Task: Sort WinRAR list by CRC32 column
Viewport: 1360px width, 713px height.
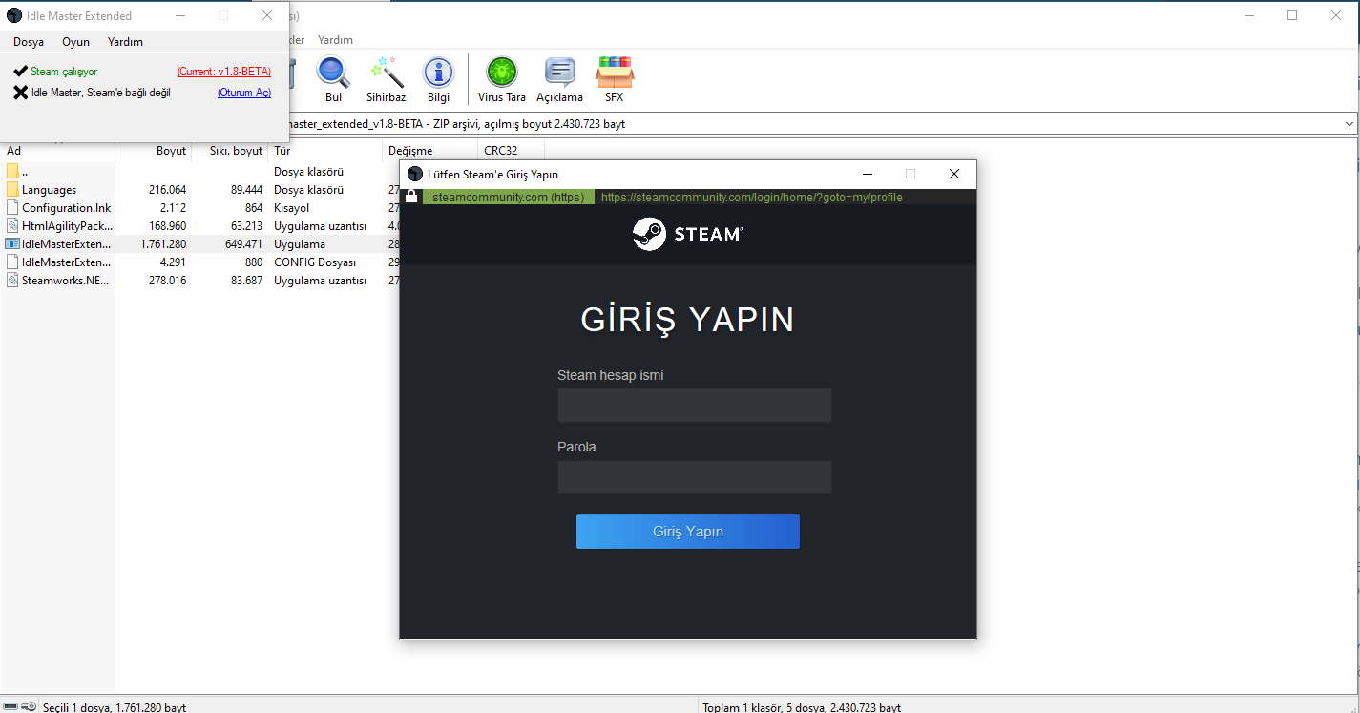Action: click(x=511, y=151)
